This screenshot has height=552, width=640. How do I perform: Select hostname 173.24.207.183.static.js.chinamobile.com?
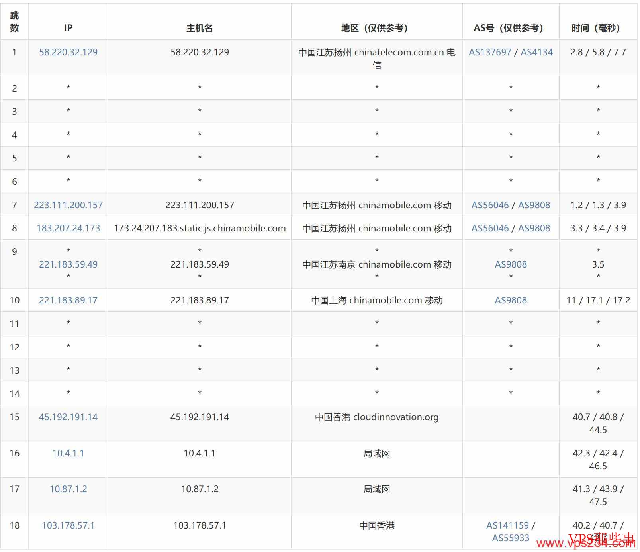(200, 228)
